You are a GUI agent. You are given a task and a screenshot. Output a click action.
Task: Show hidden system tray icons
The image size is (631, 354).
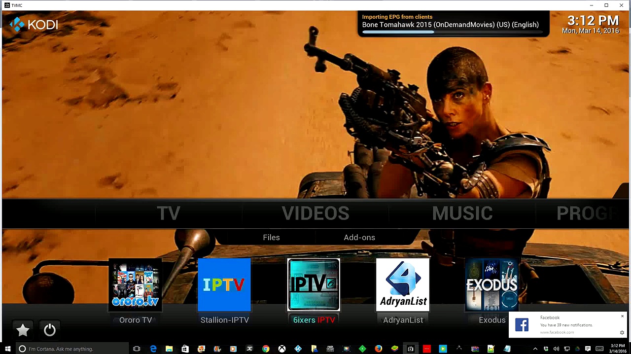click(x=535, y=349)
